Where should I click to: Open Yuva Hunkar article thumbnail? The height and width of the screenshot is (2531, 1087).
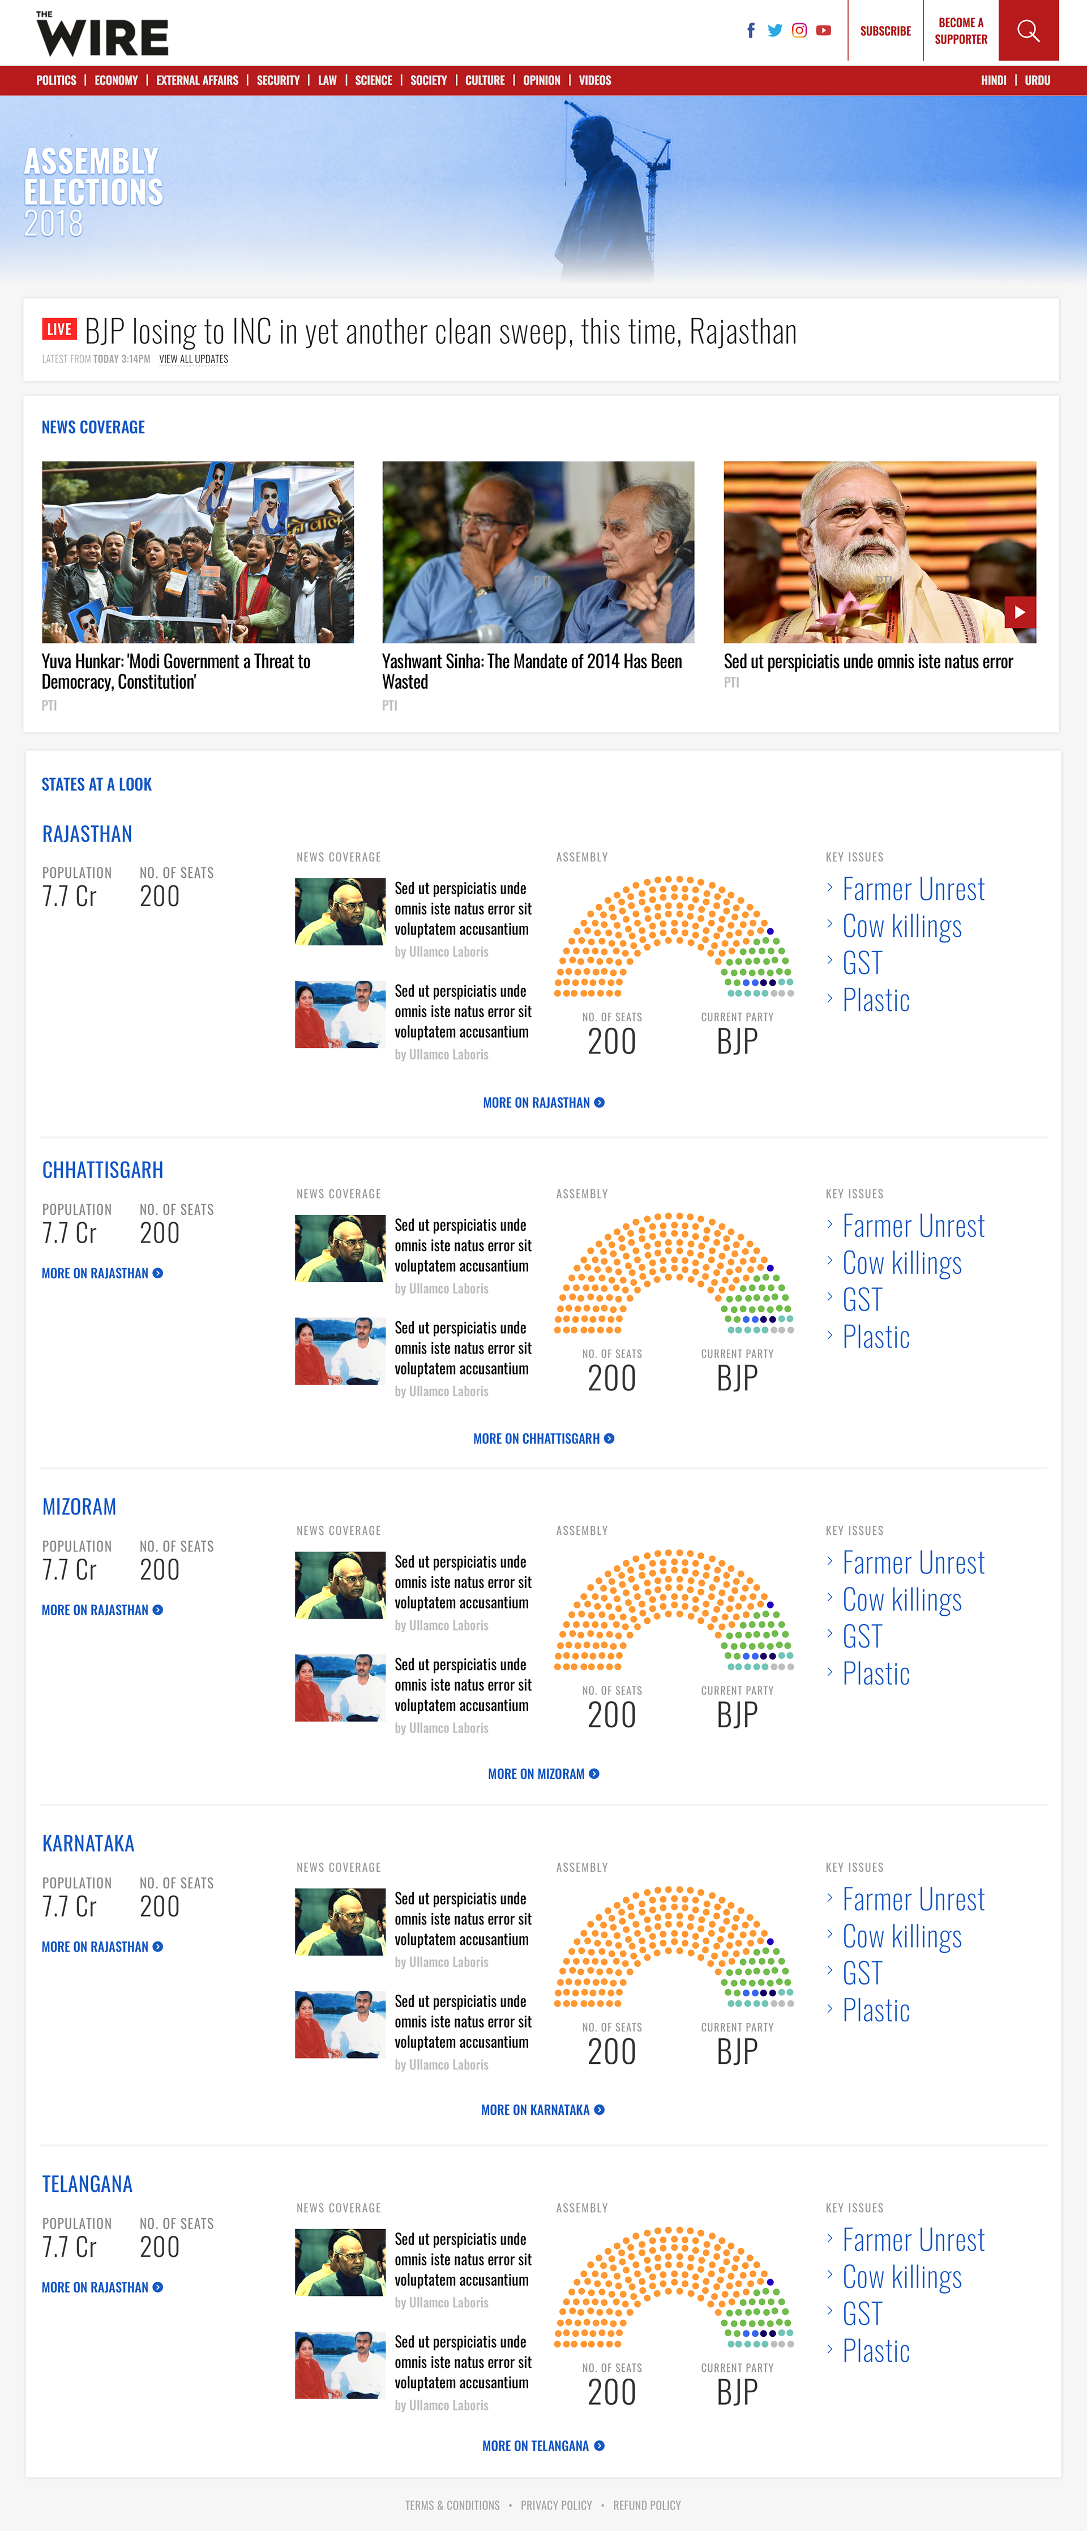pyautogui.click(x=198, y=552)
